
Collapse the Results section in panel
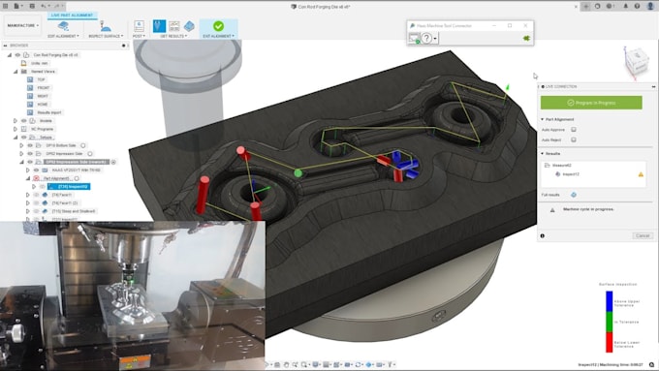click(x=542, y=154)
